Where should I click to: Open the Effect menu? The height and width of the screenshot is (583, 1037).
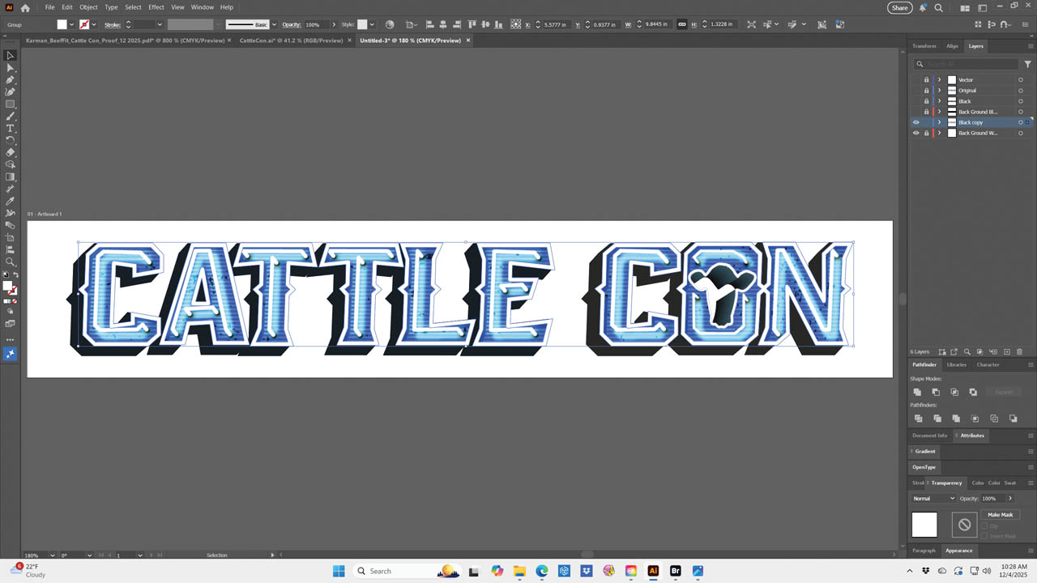click(156, 7)
